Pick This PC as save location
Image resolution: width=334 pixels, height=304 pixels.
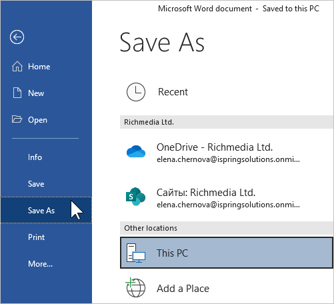click(x=227, y=253)
